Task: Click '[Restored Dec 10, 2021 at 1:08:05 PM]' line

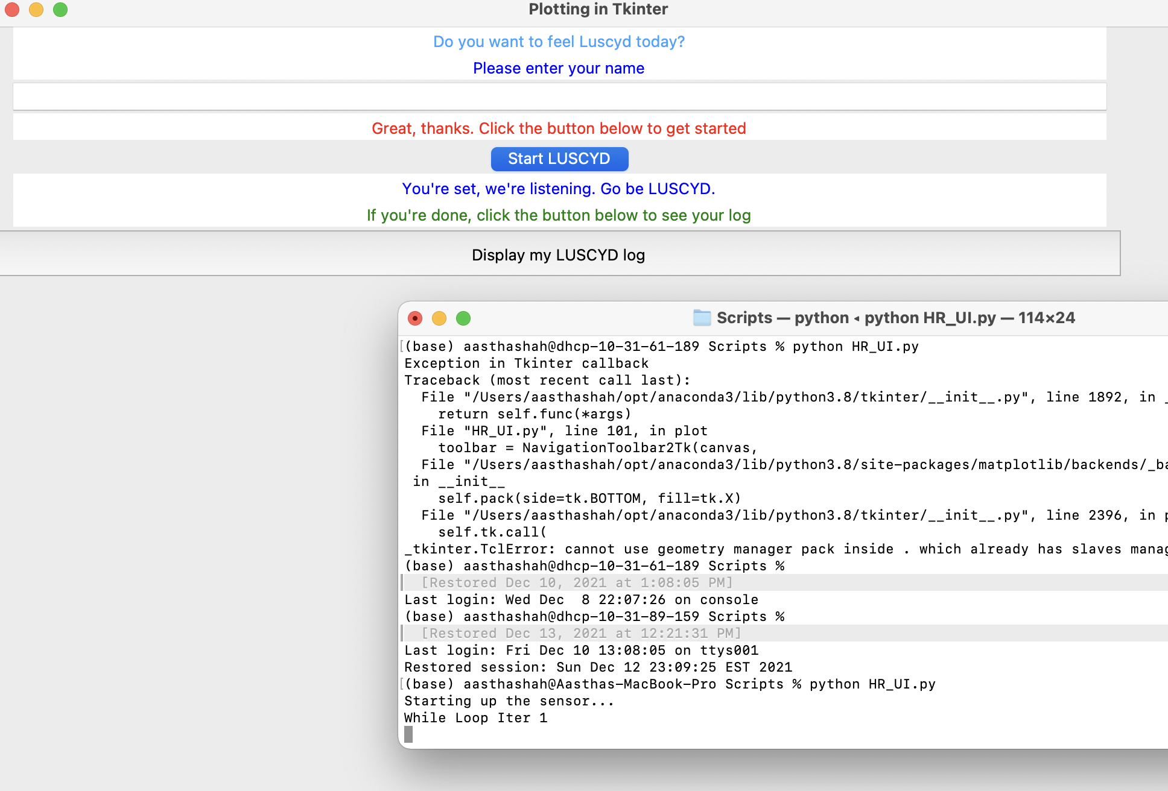Action: pyautogui.click(x=577, y=582)
